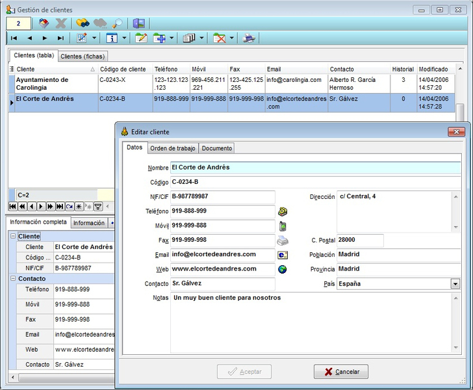
Task: Click the printer icon in the toolbar
Action: (249, 38)
